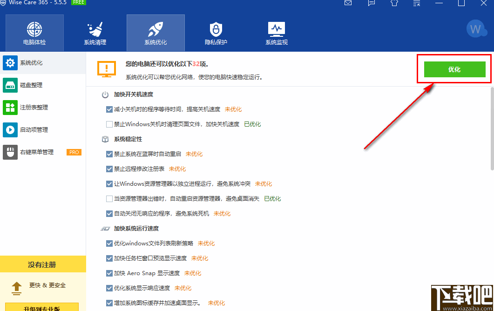Uncheck 加快 Aero Snap 显示速度
The height and width of the screenshot is (311, 494).
click(109, 273)
